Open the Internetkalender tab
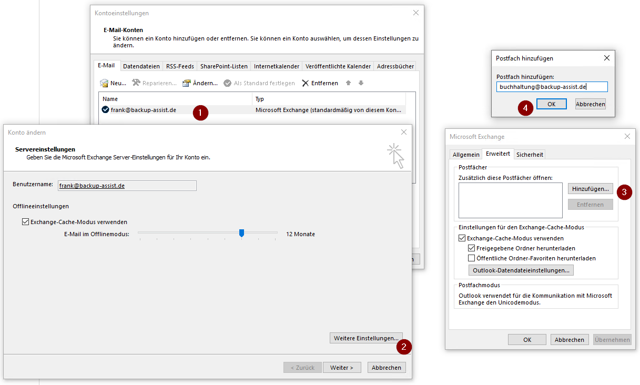 (276, 66)
